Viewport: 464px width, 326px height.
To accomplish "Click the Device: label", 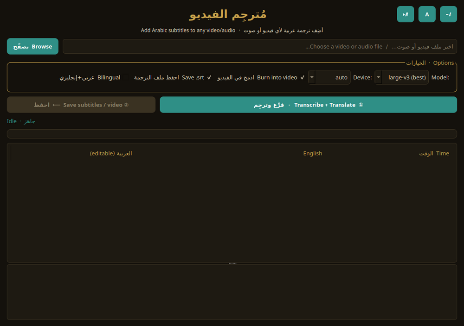I will [x=362, y=77].
